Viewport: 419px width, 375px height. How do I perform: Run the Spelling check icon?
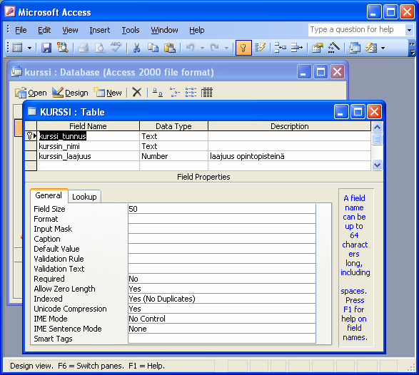click(x=116, y=48)
